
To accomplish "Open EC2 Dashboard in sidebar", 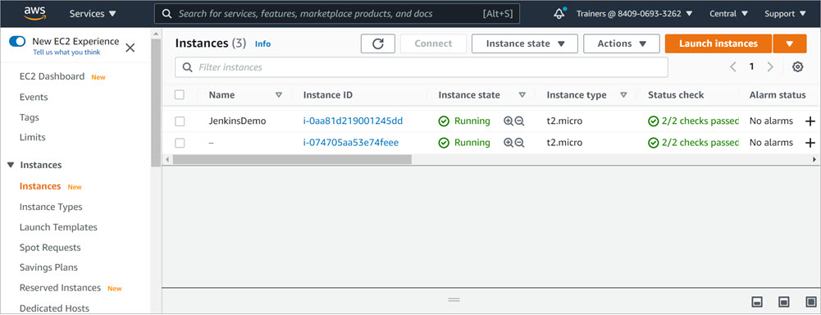I will (x=52, y=76).
